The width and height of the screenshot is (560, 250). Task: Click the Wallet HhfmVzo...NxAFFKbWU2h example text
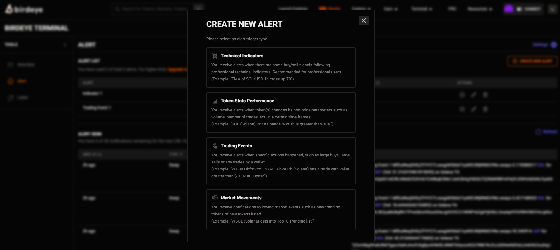pos(280,173)
